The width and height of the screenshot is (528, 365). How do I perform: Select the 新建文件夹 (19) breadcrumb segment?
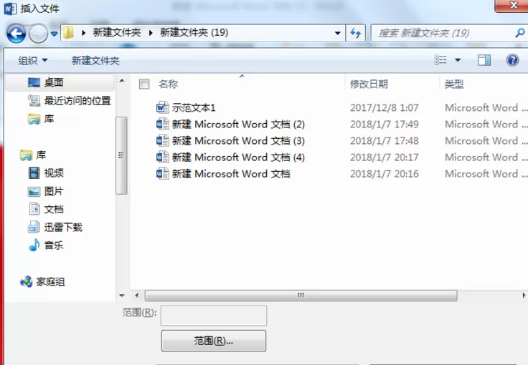tap(194, 33)
